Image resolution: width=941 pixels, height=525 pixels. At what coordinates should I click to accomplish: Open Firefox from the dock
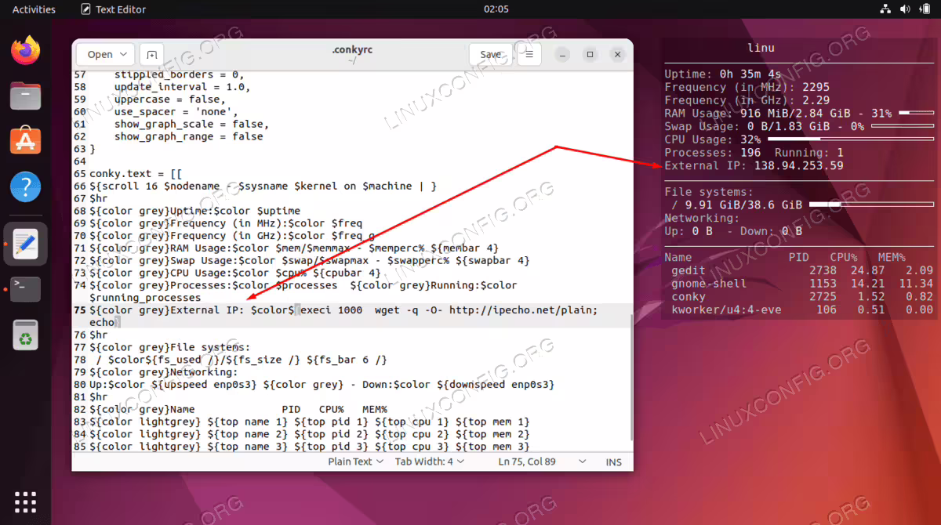coord(25,51)
